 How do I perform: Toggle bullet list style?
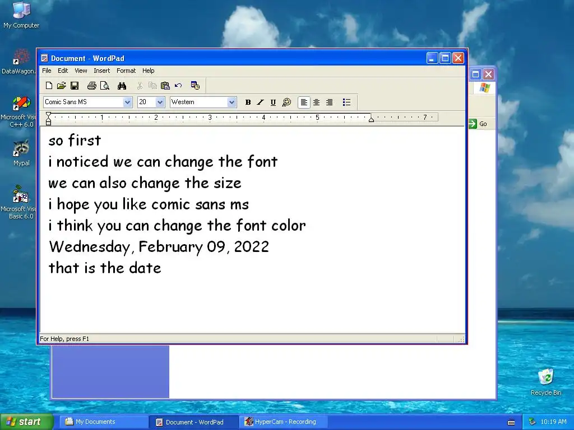pos(346,102)
